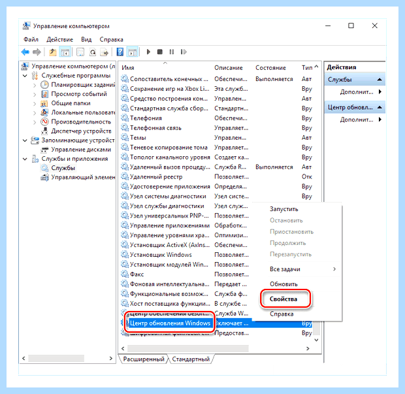The image size is (405, 394).
Task: Click the Export list toolbar icon
Action: 105,52
